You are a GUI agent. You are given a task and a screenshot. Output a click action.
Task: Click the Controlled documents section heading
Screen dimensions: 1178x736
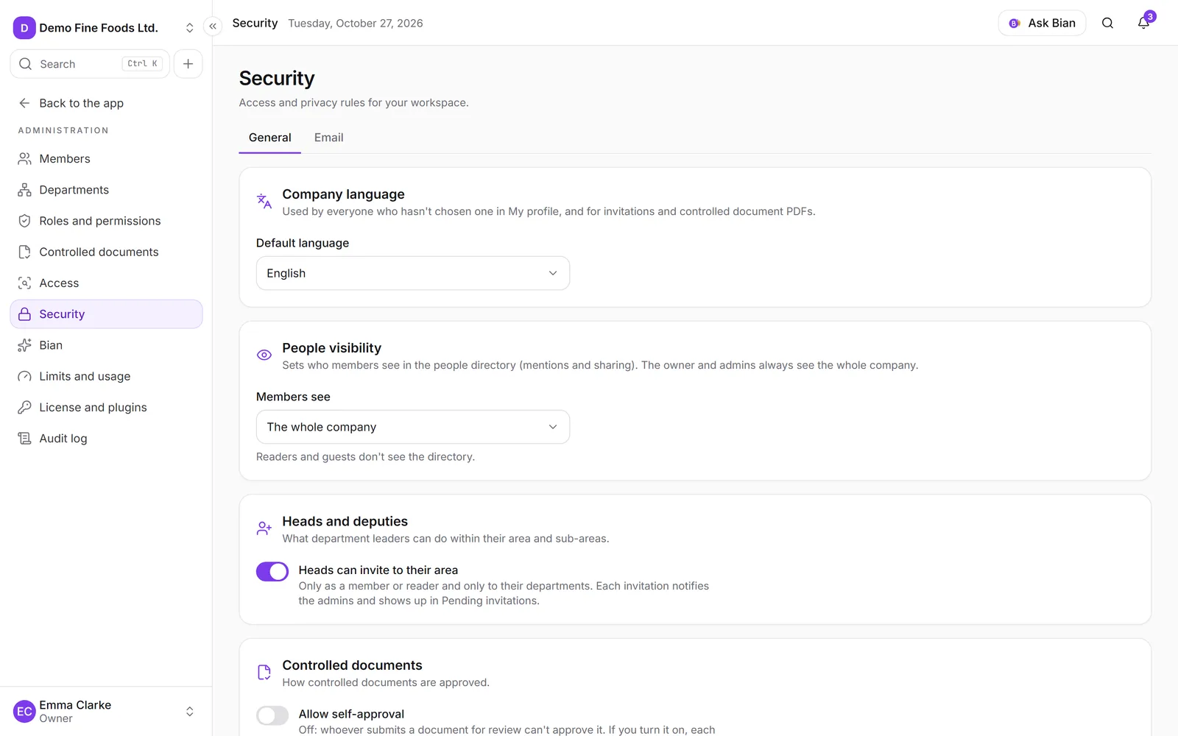point(353,665)
